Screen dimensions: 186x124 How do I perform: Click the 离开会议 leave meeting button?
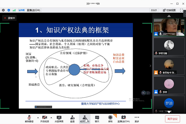click(172, 119)
